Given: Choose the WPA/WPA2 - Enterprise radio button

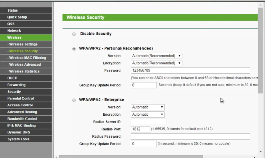Looking at the screenshot, I should [x=74, y=100].
